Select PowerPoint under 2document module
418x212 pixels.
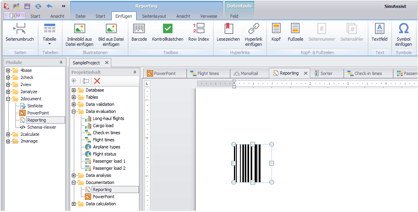(38, 113)
